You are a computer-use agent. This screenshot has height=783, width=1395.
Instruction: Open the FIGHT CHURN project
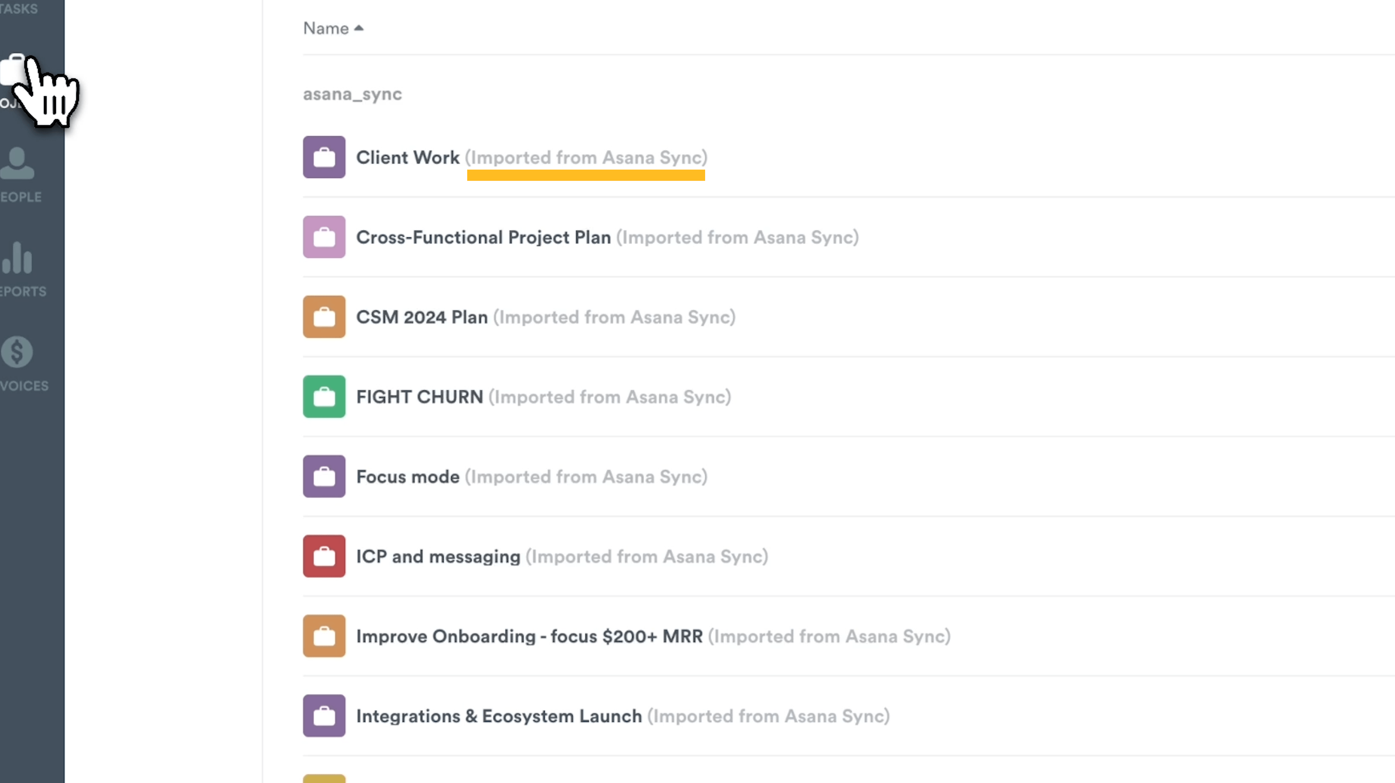[x=419, y=397]
